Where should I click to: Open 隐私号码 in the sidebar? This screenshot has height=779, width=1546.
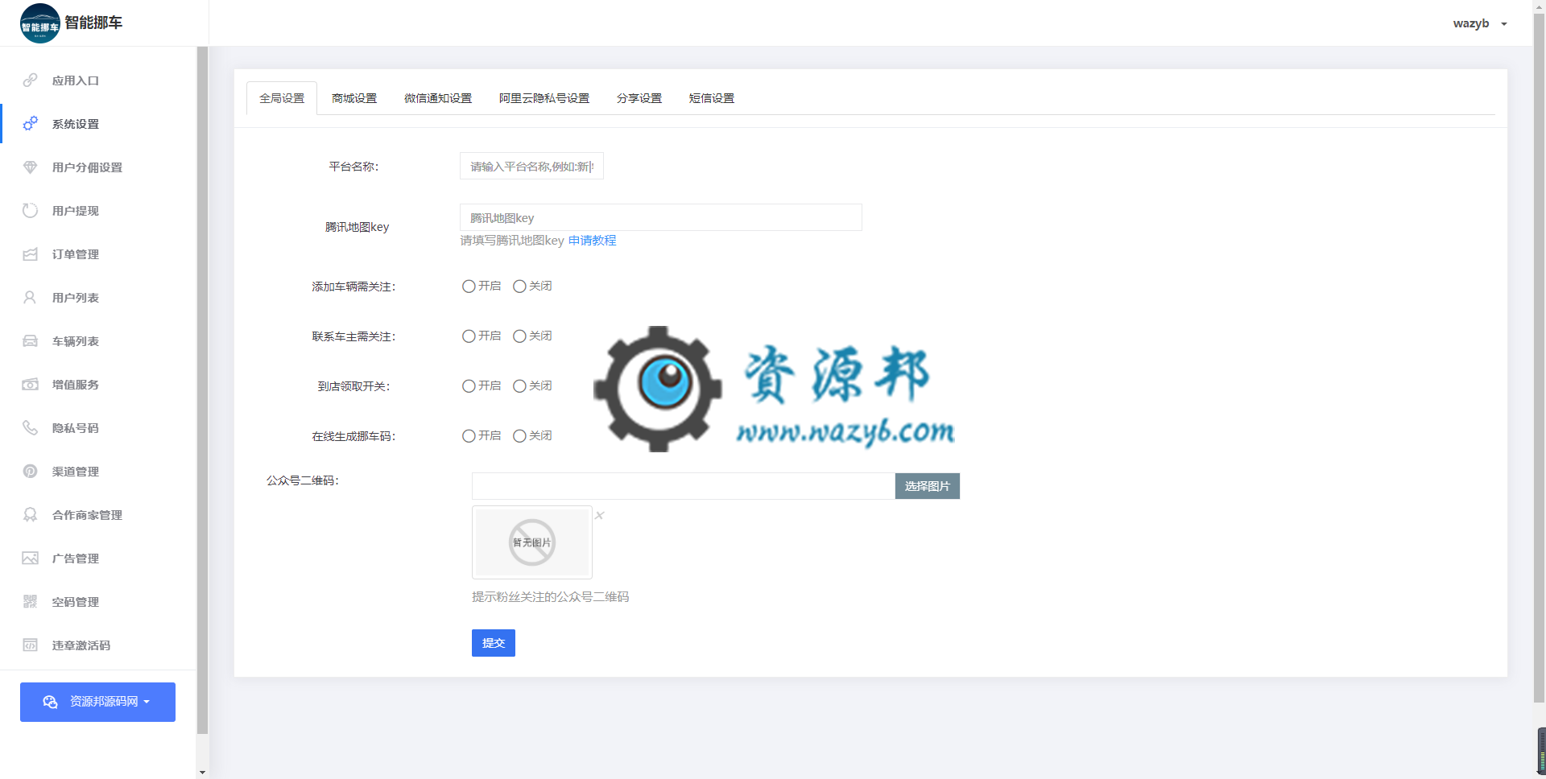point(97,428)
